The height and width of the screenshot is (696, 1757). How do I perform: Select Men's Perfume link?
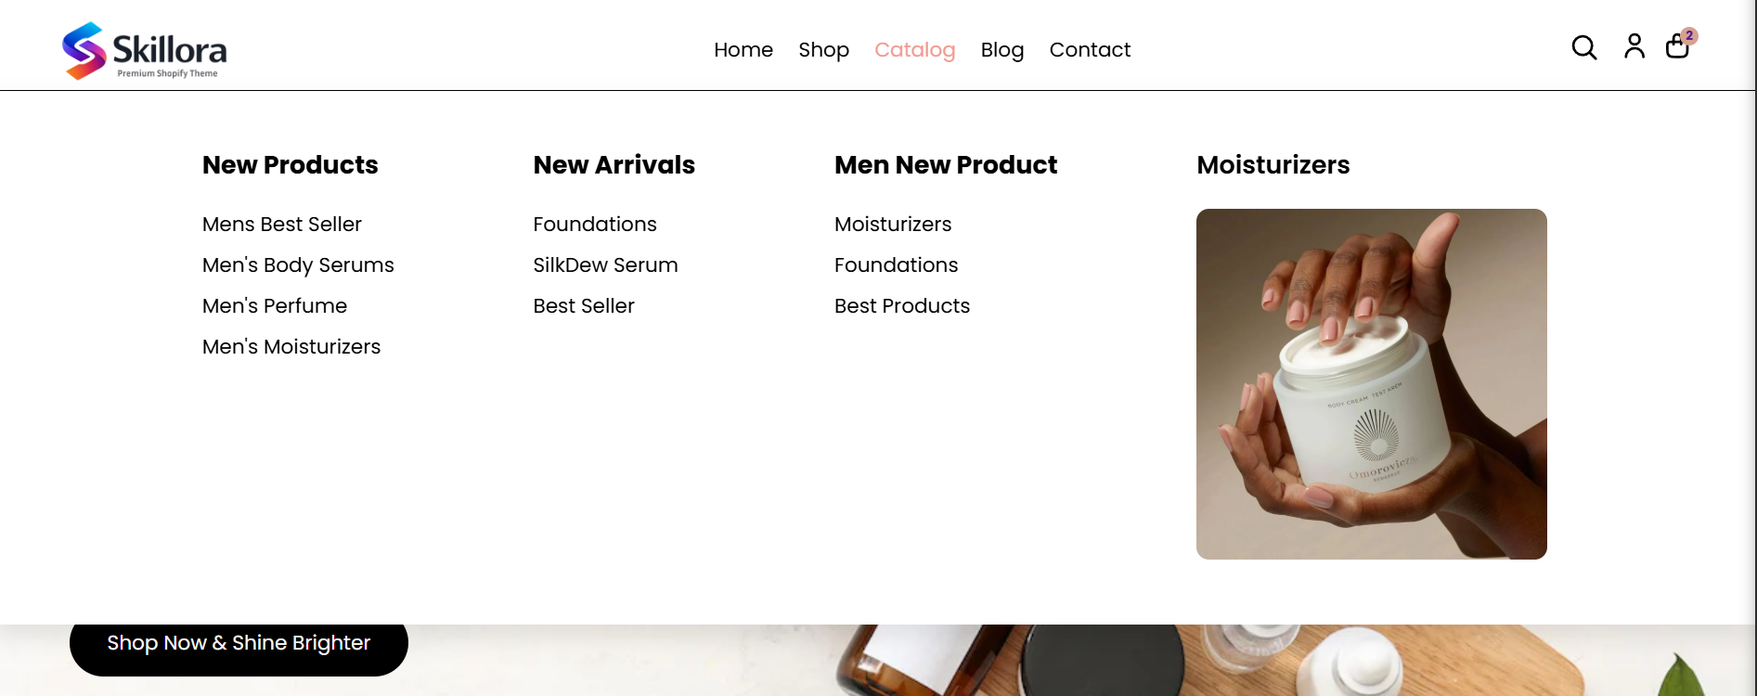click(275, 306)
